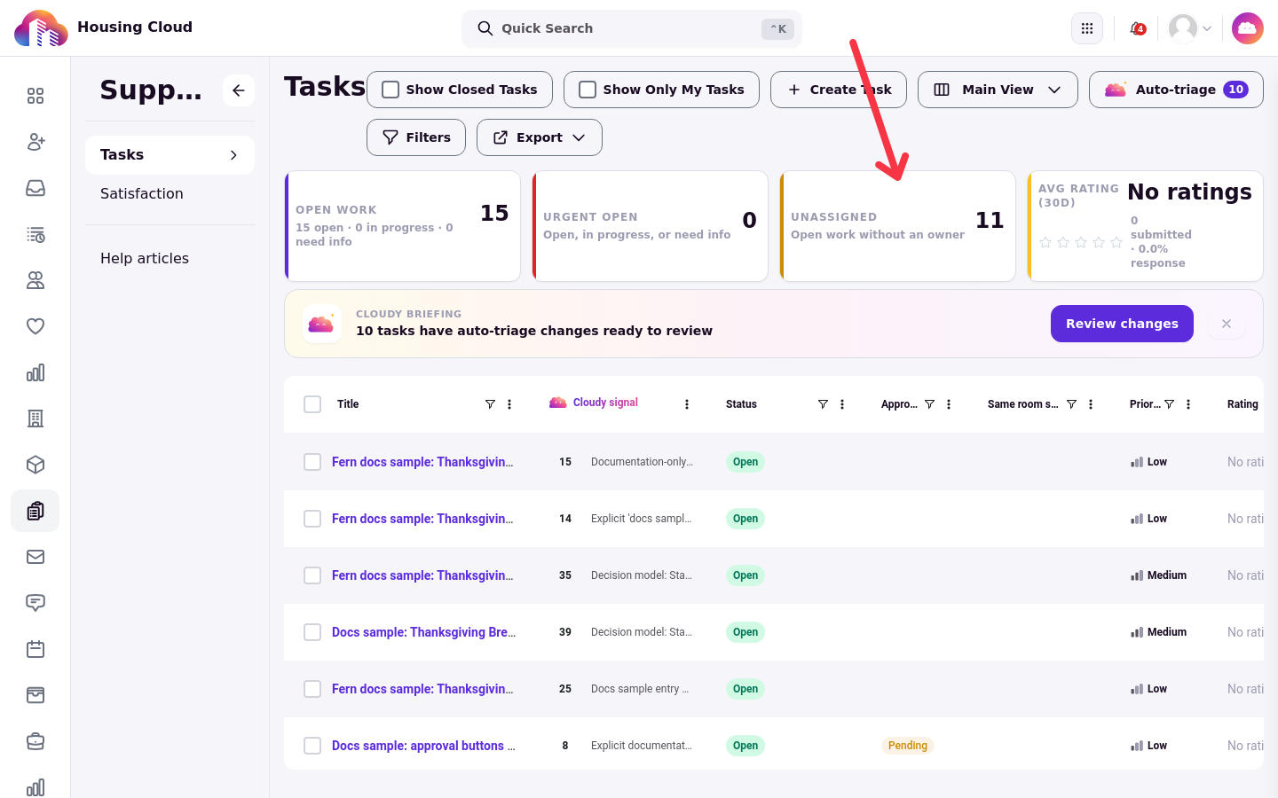This screenshot has width=1278, height=798.
Task: Click the Rating column header
Action: [x=1242, y=404]
